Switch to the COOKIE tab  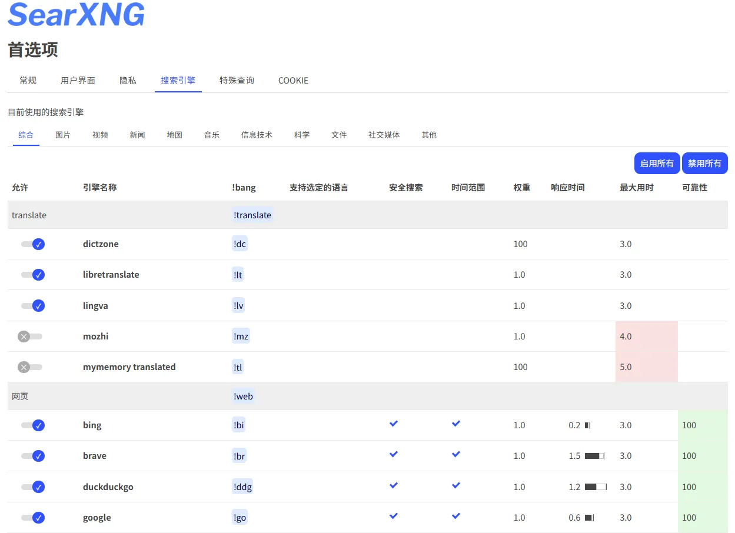point(294,81)
